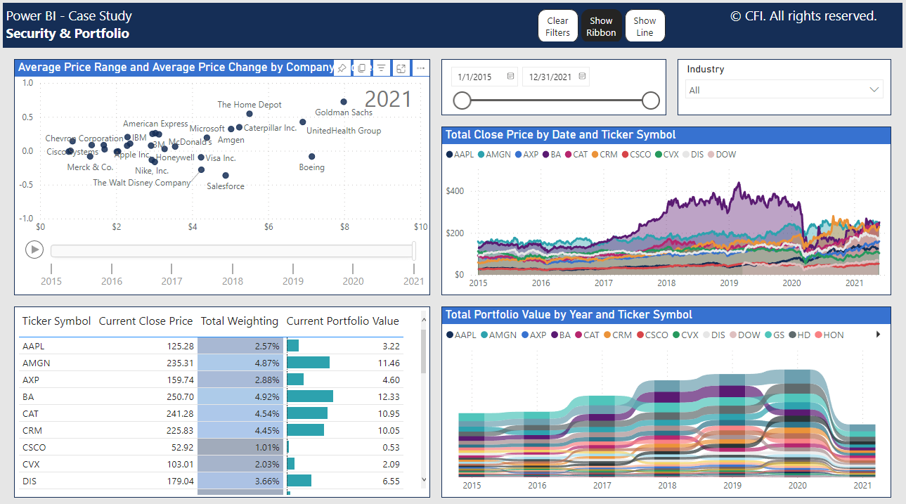Open more options ellipsis on scatter chart

tap(420, 68)
